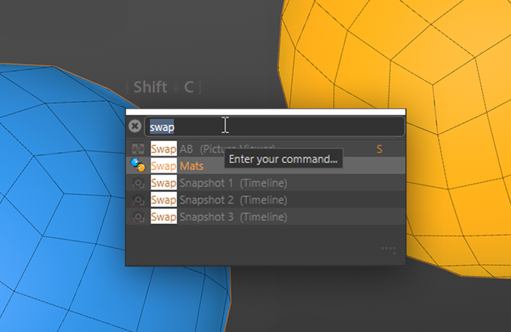Viewport: 511px width, 332px height.
Task: Focus the command search field containing swap
Action: point(274,127)
